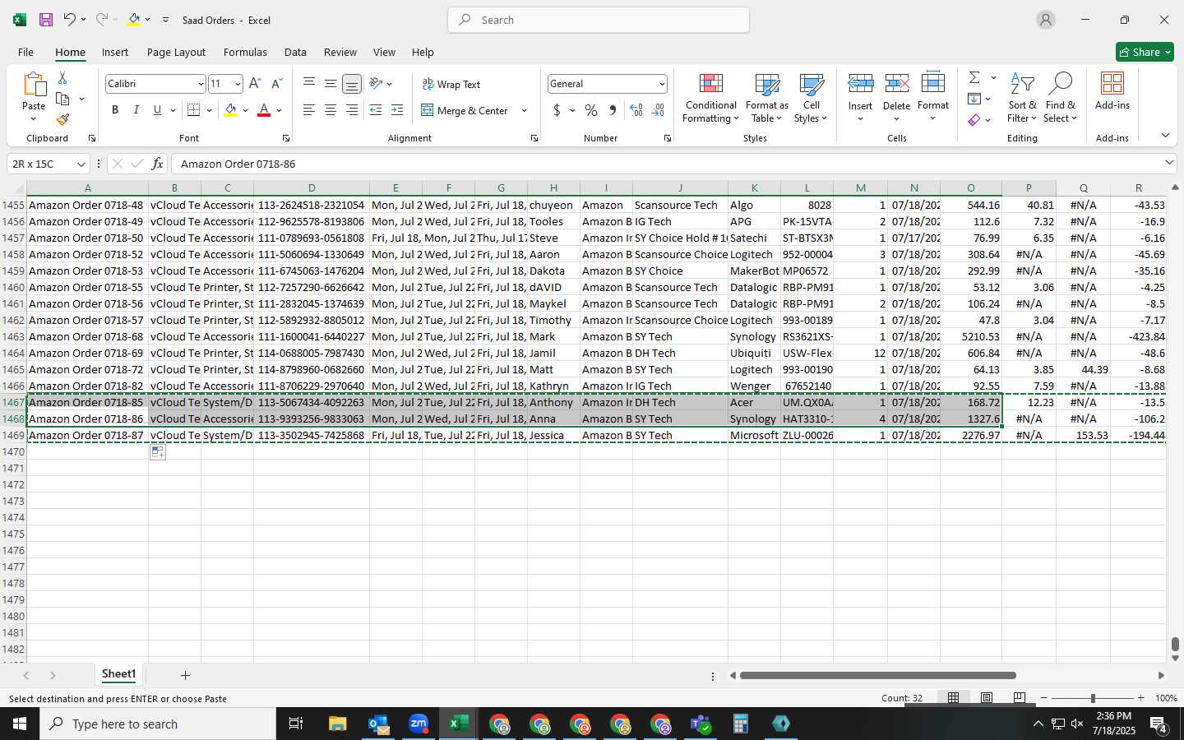Expand the Merge & Center dropdown arrow
Viewport: 1184px width, 740px height.
[x=524, y=110]
